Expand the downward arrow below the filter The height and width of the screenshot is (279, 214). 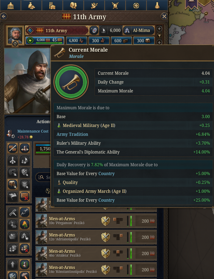tap(159, 42)
